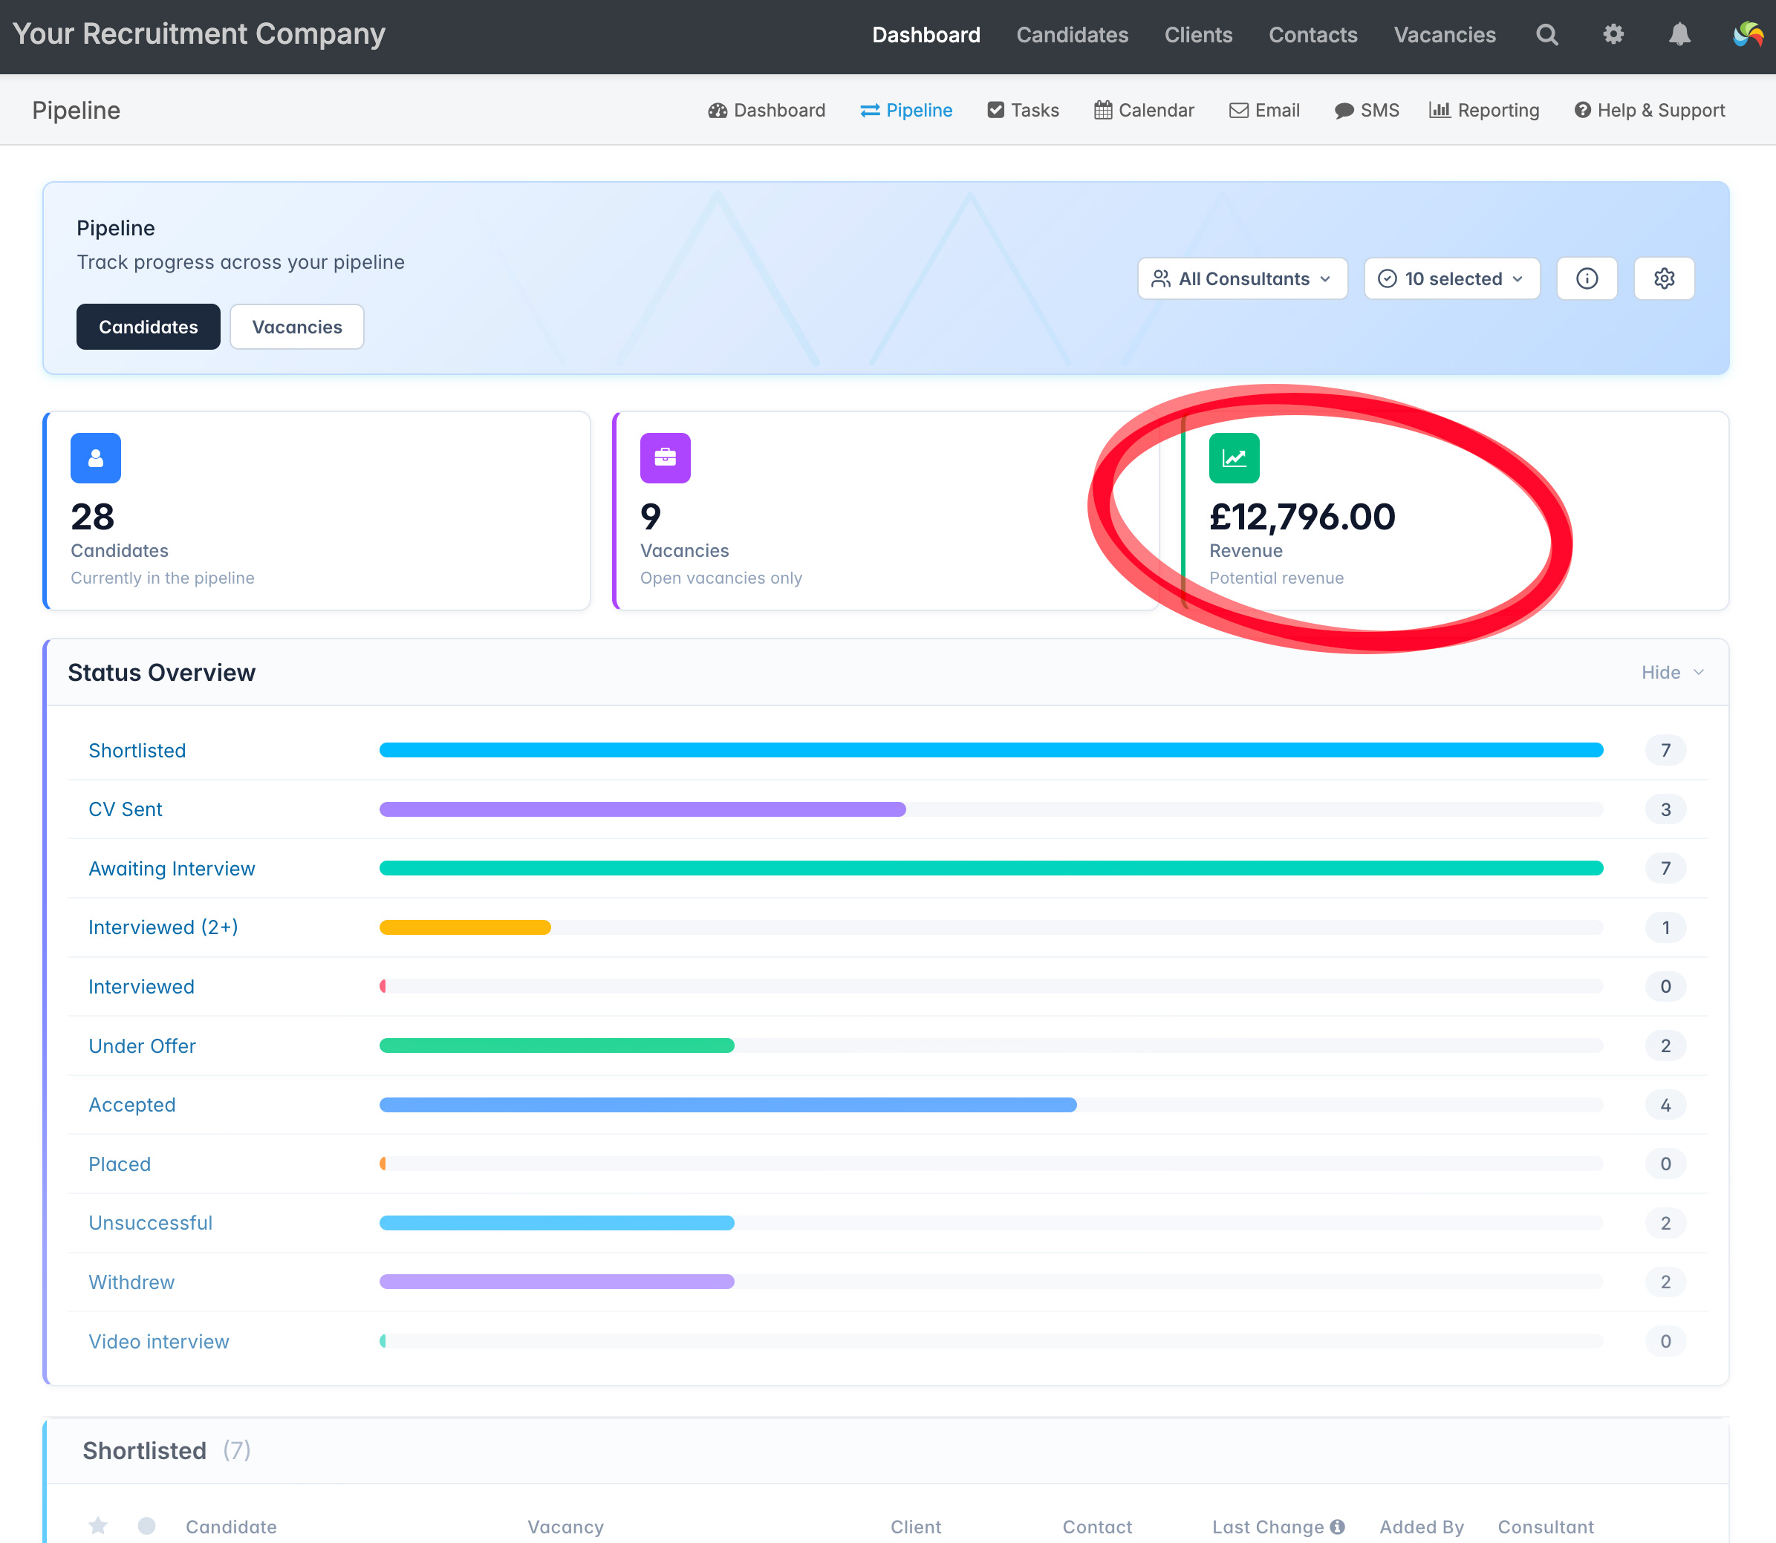Open the Accepted status link
Viewport: 1776px width, 1543px height.
(131, 1105)
